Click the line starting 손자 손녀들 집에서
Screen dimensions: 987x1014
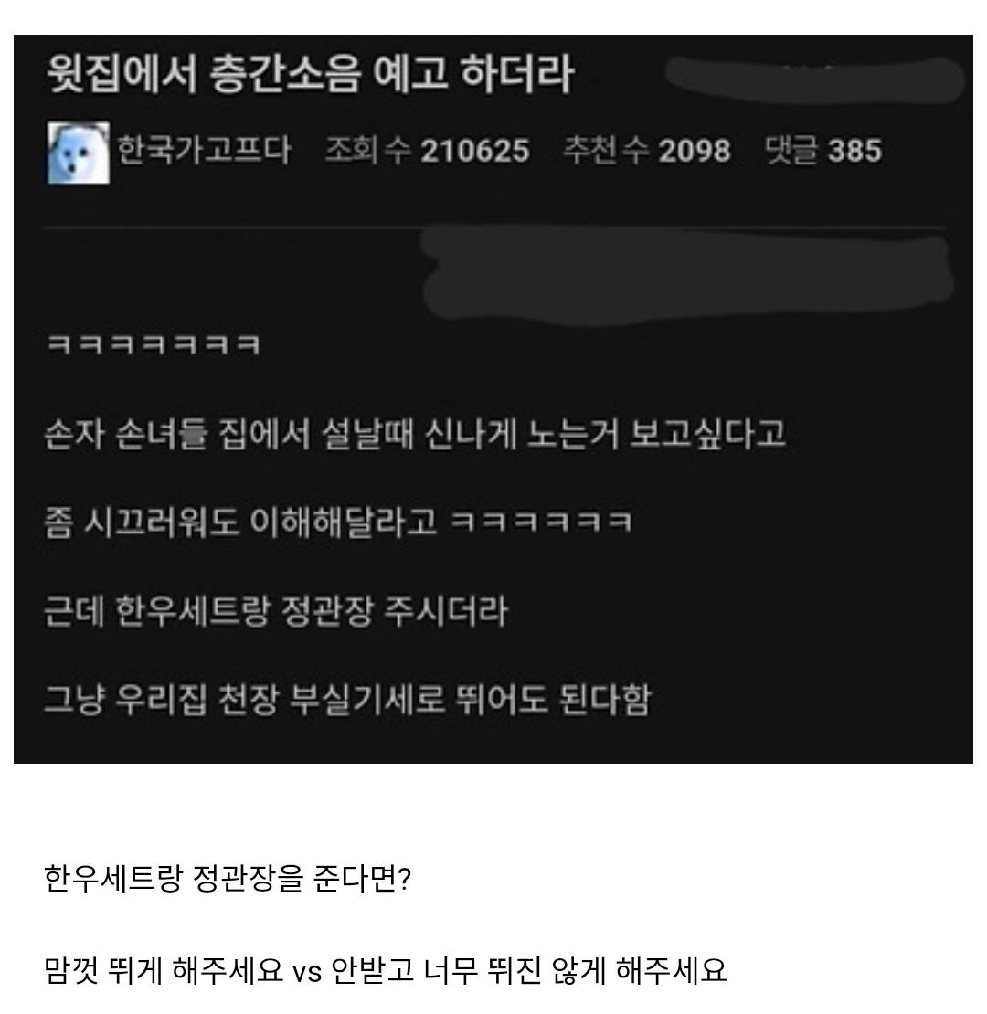tap(415, 434)
